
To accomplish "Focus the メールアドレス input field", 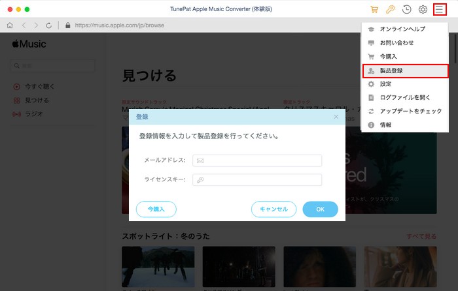I will point(257,161).
